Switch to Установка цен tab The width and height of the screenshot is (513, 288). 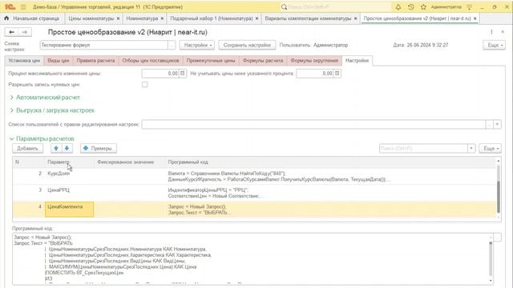[24, 61]
